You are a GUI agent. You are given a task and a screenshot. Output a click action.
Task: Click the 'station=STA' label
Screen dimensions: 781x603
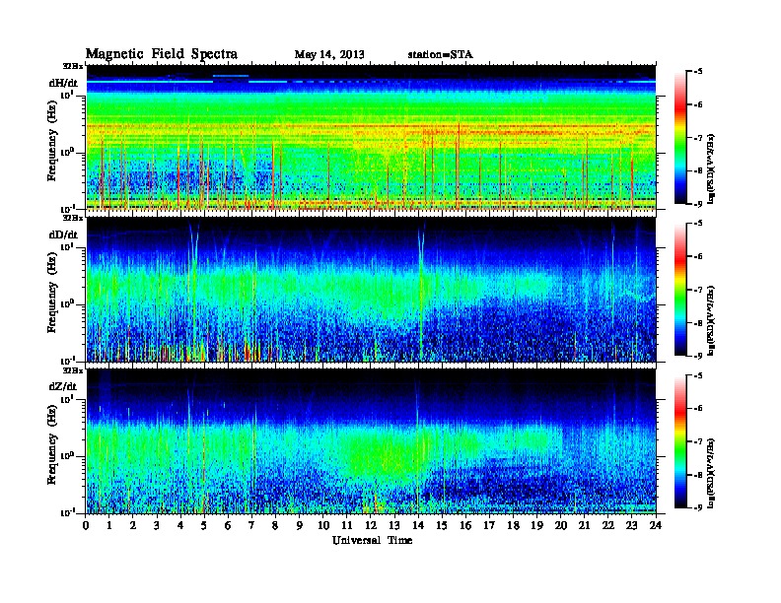point(441,54)
